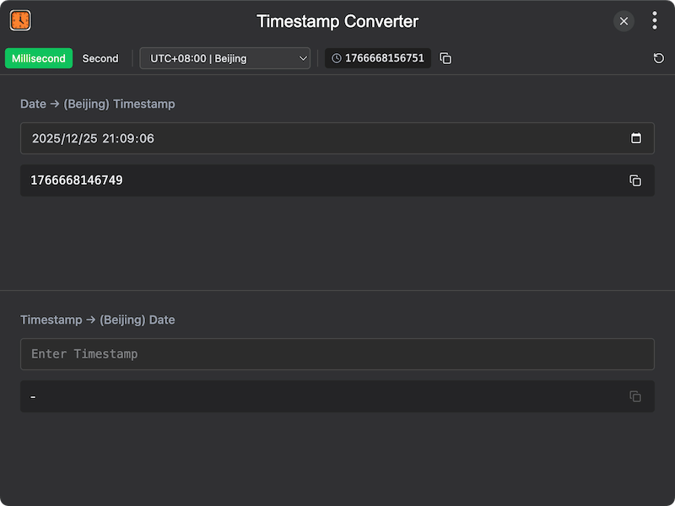
Task: Click the Timestamp Converter title
Action: point(337,21)
